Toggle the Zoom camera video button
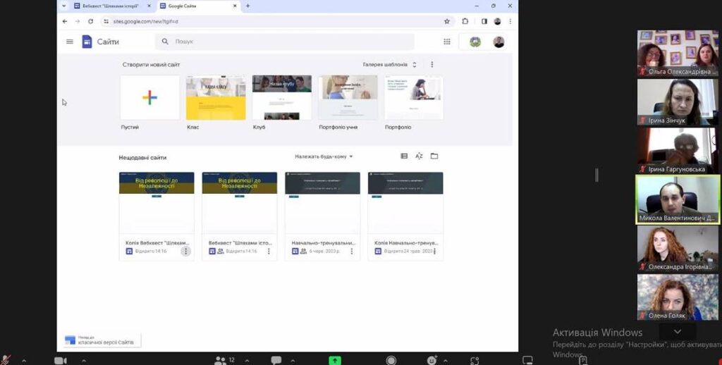The image size is (722, 365). (x=61, y=360)
